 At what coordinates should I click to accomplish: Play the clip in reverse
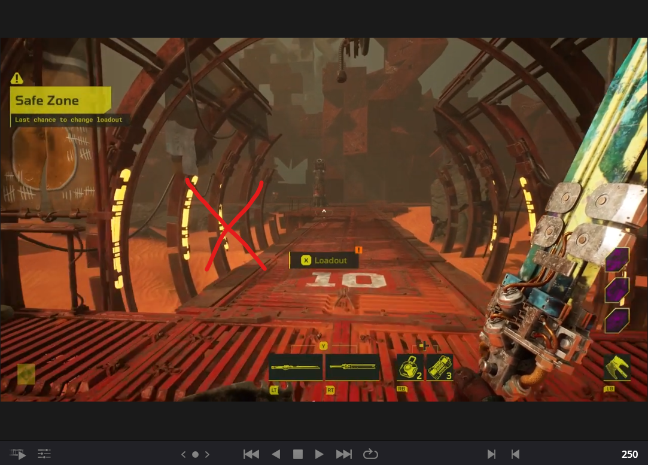(276, 454)
